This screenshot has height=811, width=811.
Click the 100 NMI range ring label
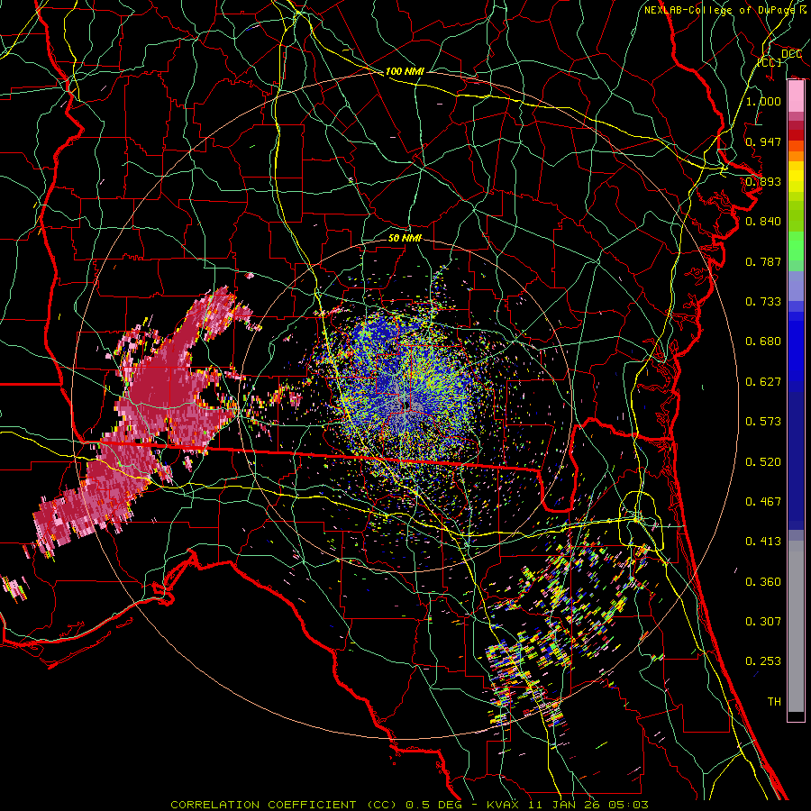[x=405, y=71]
